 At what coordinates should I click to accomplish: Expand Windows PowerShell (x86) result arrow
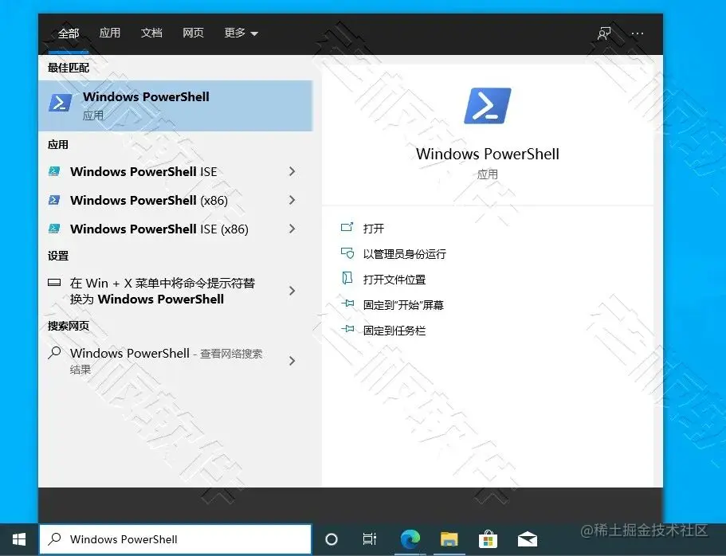[292, 200]
